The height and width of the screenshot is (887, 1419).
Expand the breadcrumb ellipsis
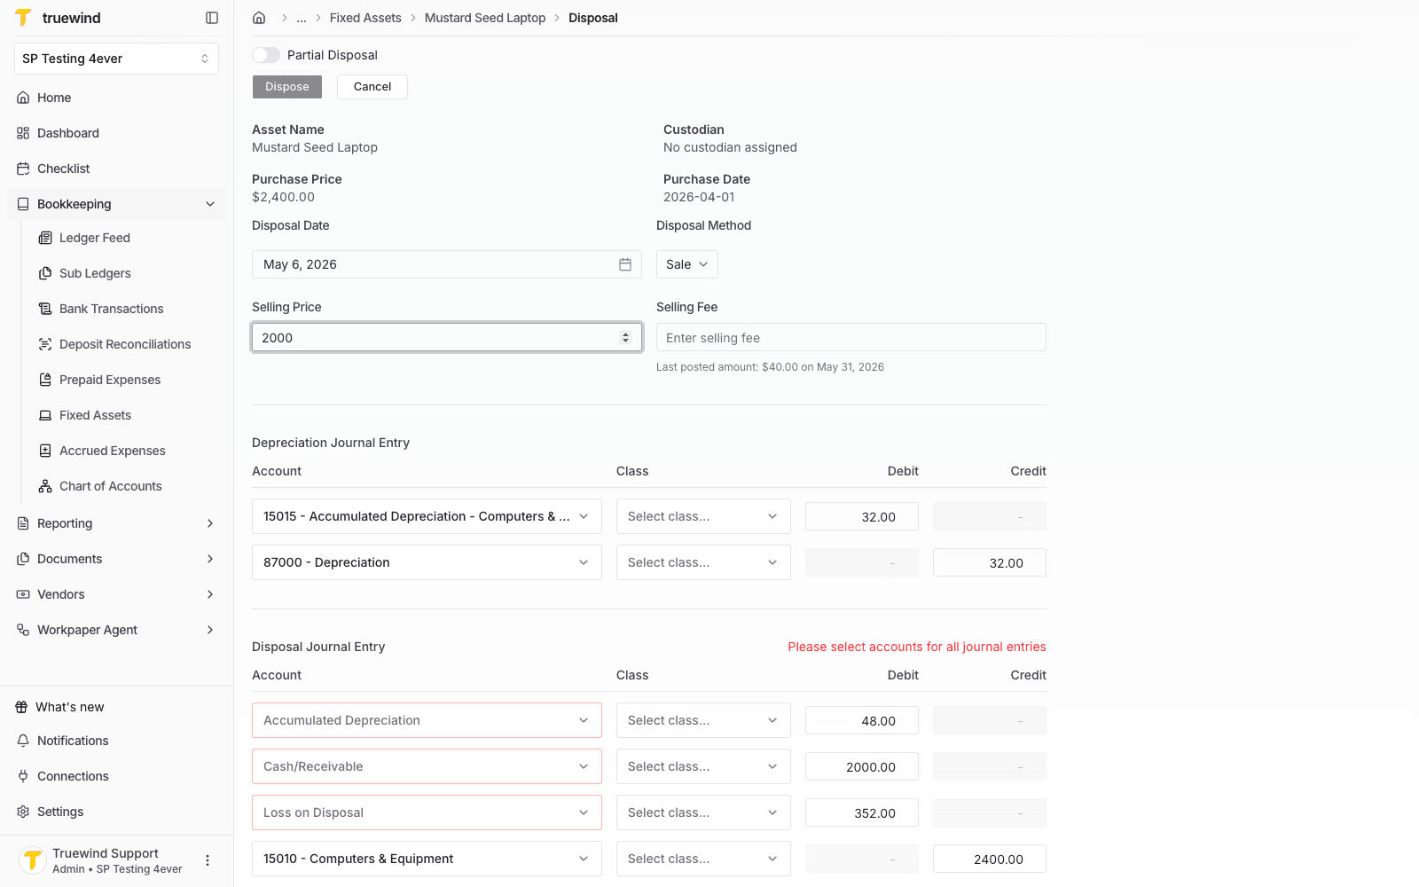[x=302, y=18]
